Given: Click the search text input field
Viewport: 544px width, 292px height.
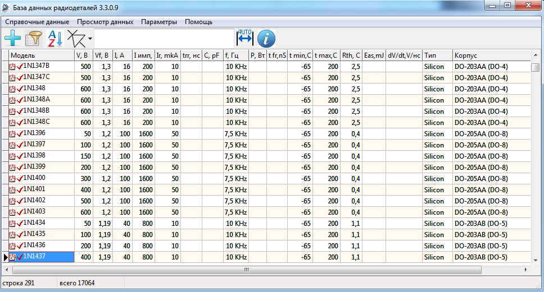Looking at the screenshot, I should point(164,39).
